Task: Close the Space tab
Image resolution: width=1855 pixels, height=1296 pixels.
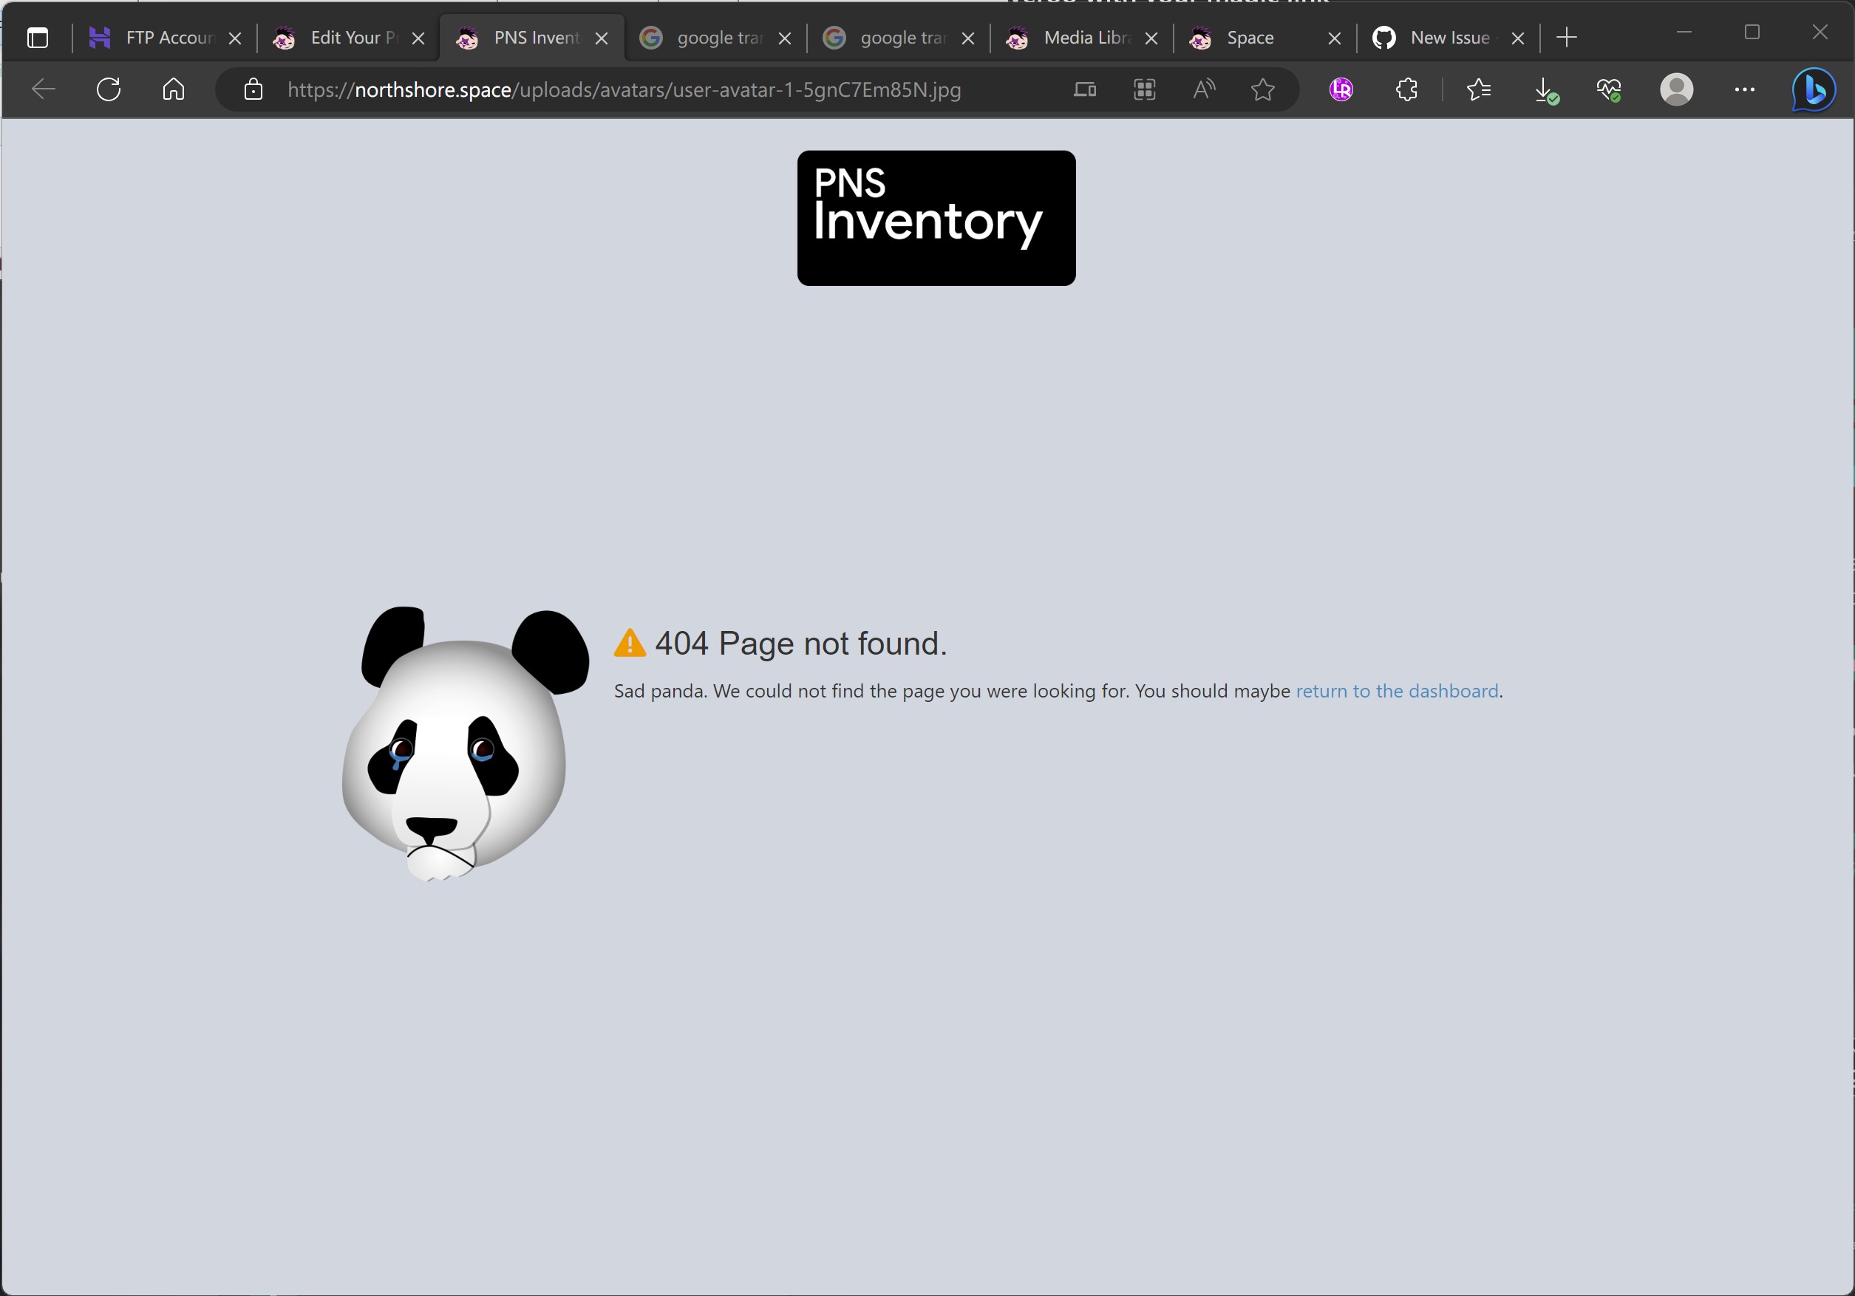Action: click(1335, 38)
